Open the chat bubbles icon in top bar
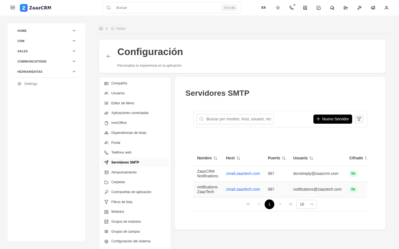 tap(332, 8)
